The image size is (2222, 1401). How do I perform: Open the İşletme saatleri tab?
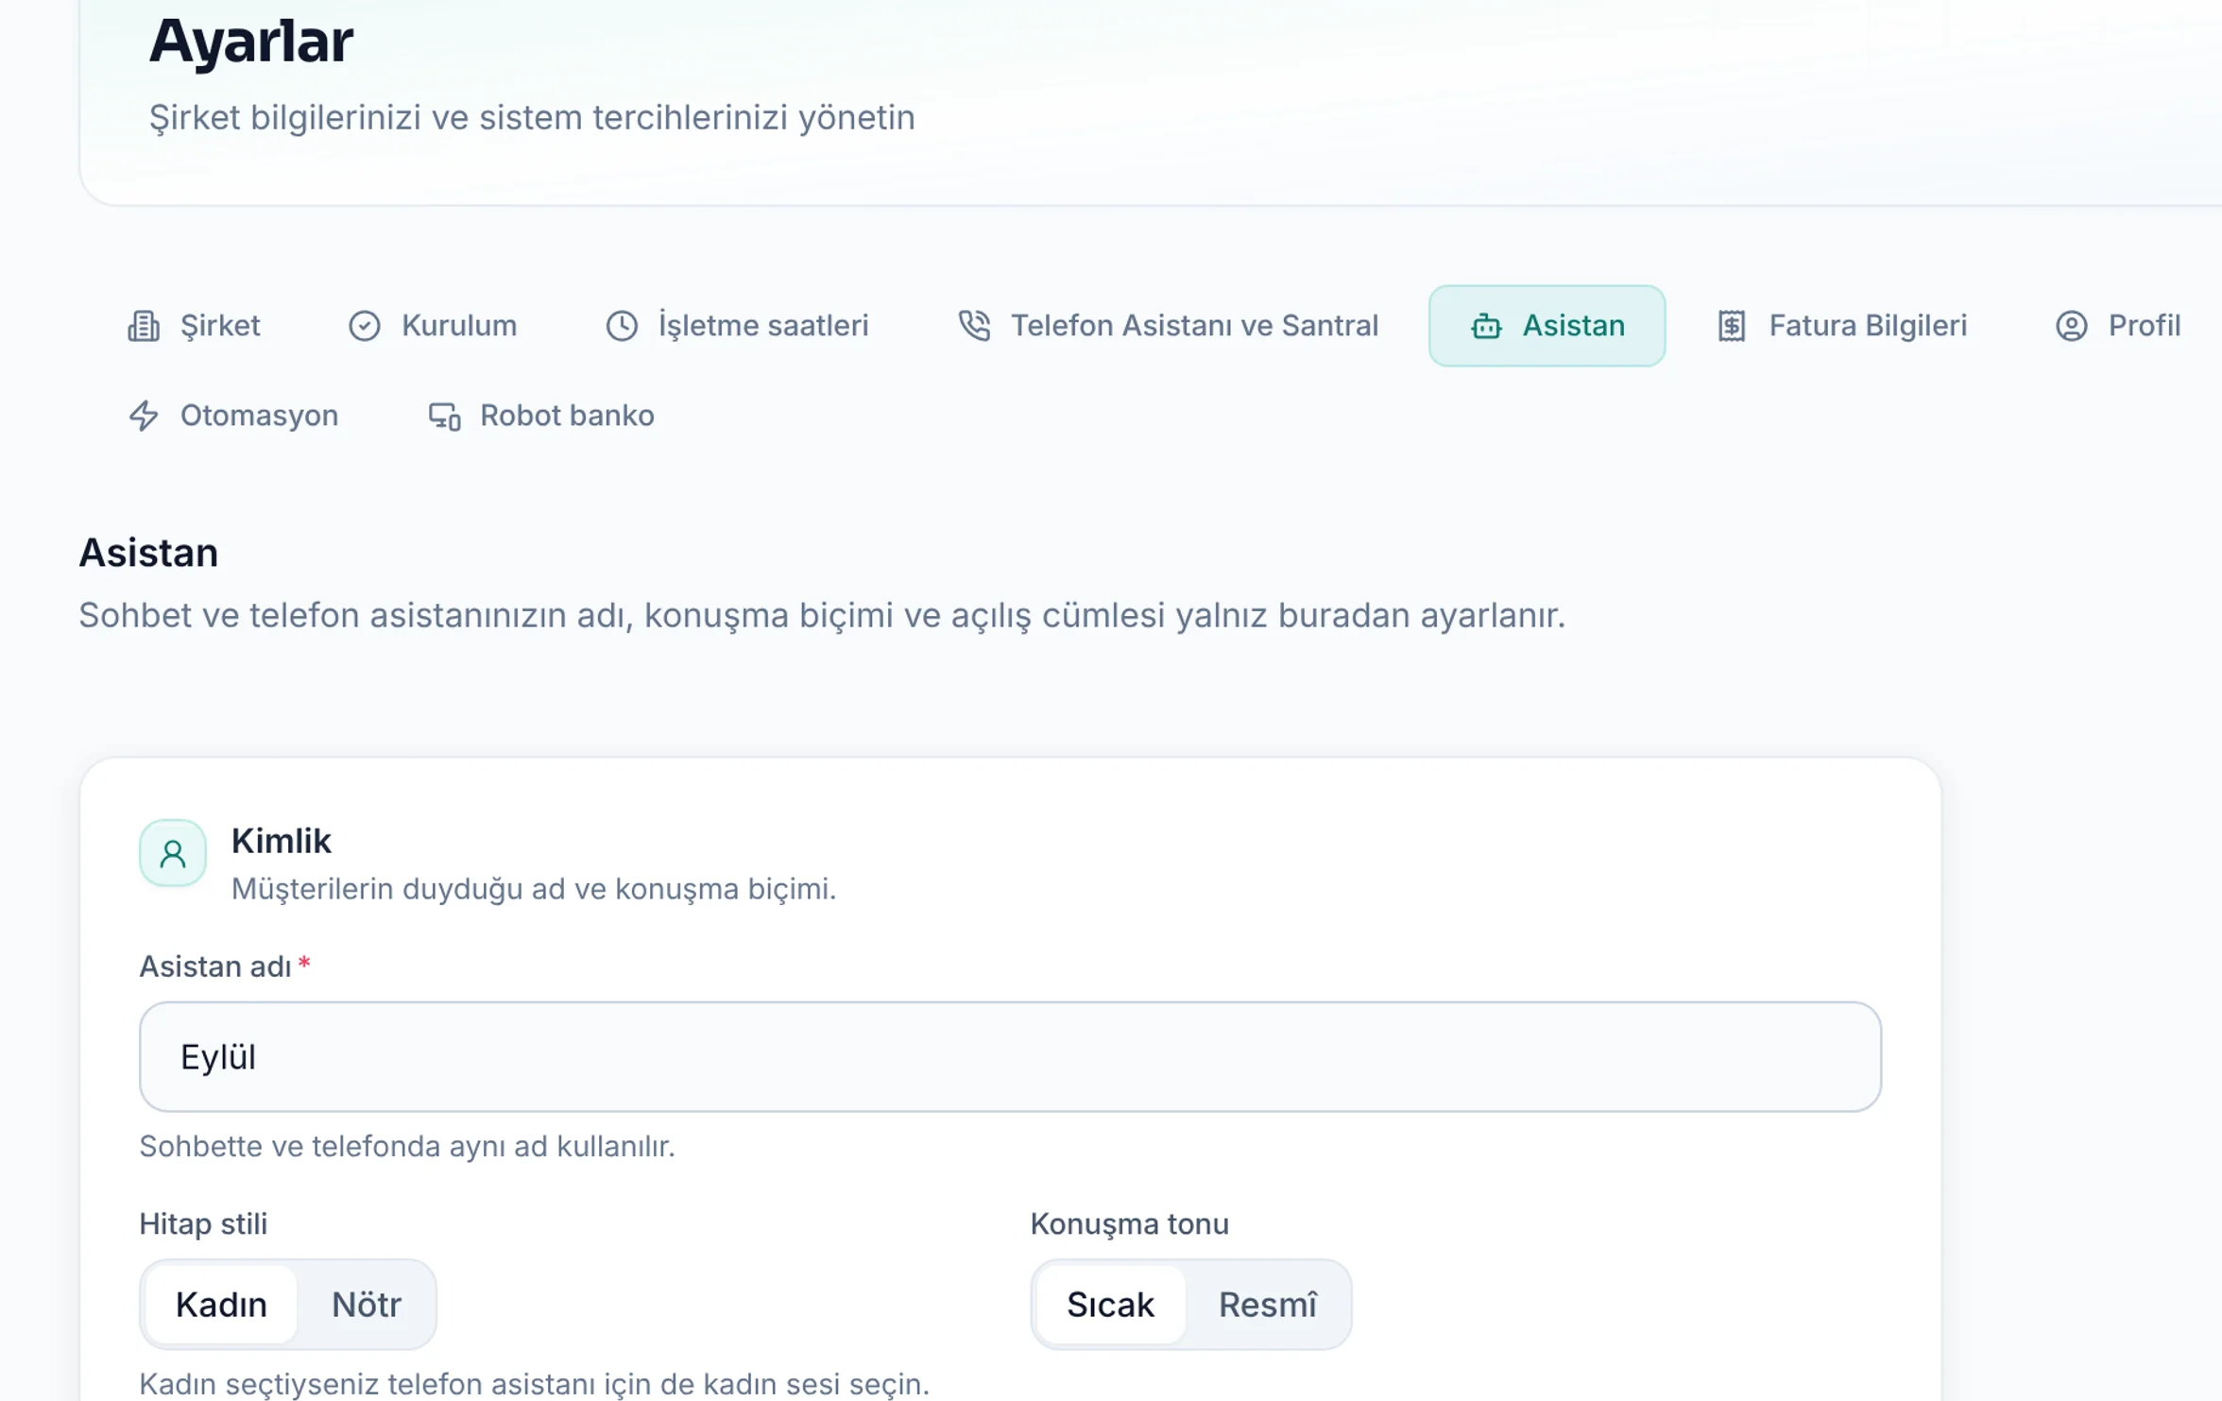click(x=737, y=326)
